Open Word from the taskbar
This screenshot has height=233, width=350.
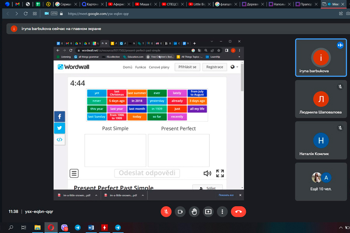click(x=91, y=228)
